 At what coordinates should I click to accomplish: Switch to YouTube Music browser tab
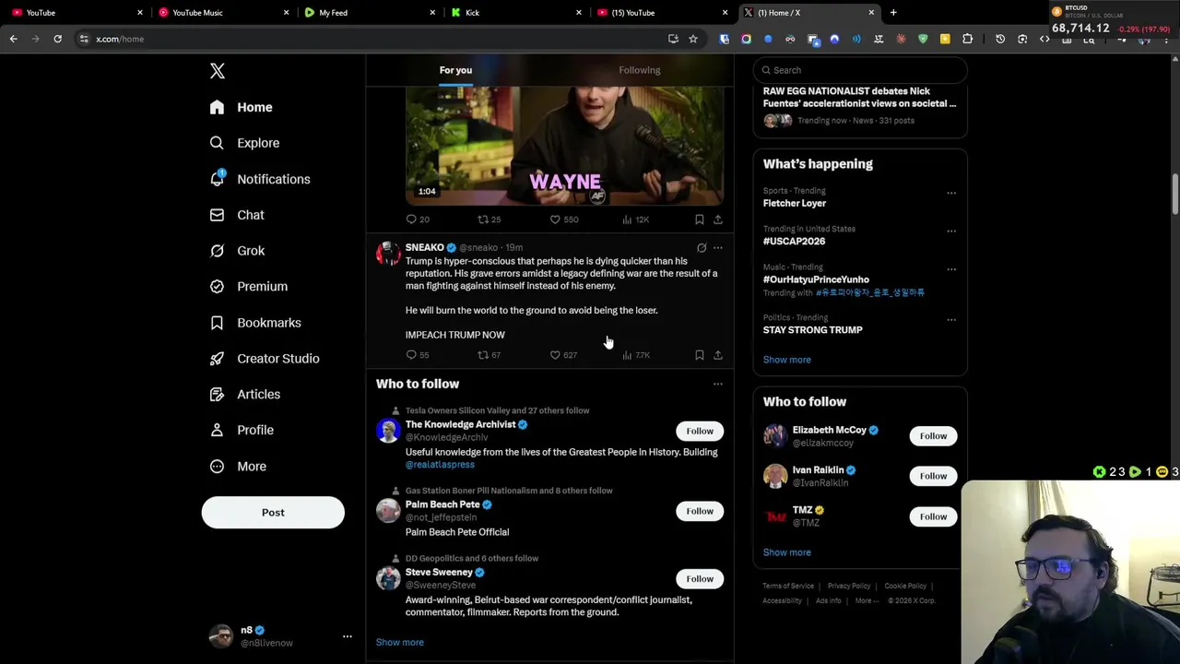coord(221,13)
